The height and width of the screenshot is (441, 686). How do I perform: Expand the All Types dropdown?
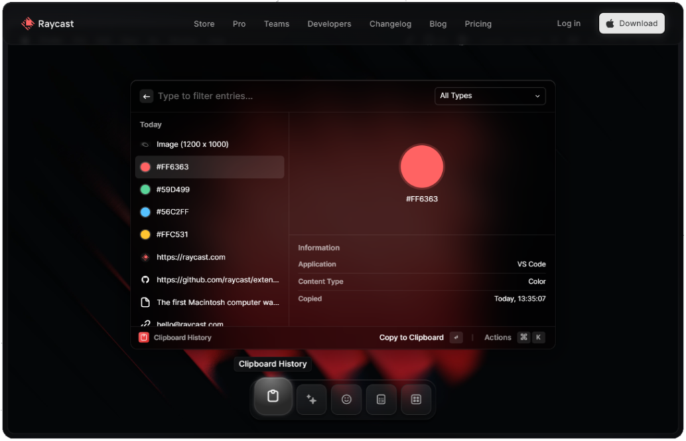coord(490,96)
